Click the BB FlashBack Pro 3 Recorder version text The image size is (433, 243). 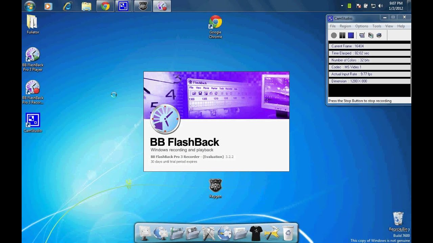[x=192, y=157]
